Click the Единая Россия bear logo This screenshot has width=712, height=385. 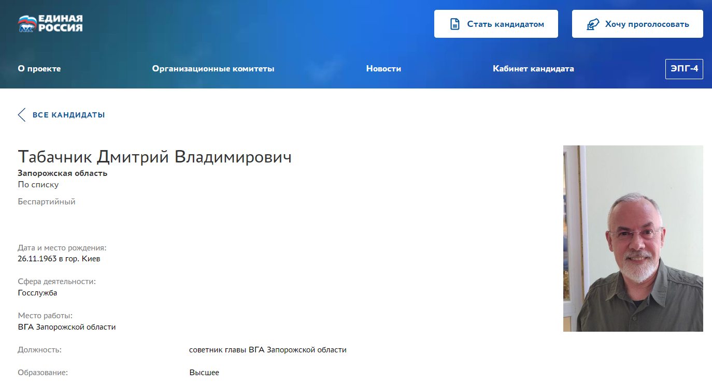(x=26, y=24)
